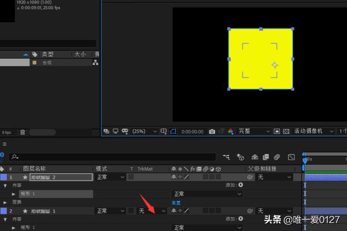347x231 pixels.
Task: Select the layer name field of layer 1
Action: [61, 177]
